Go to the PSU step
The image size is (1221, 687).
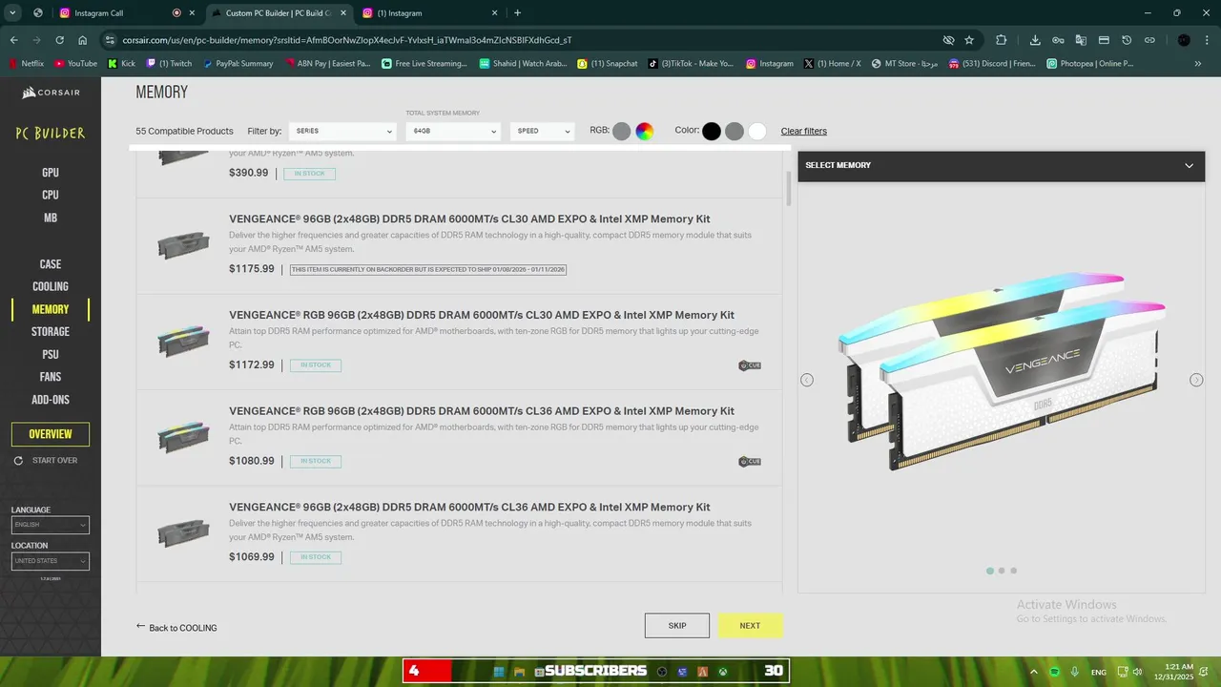click(x=51, y=354)
